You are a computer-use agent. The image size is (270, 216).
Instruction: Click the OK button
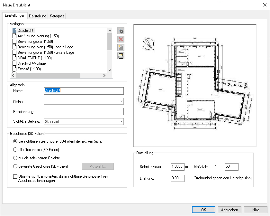point(203,210)
